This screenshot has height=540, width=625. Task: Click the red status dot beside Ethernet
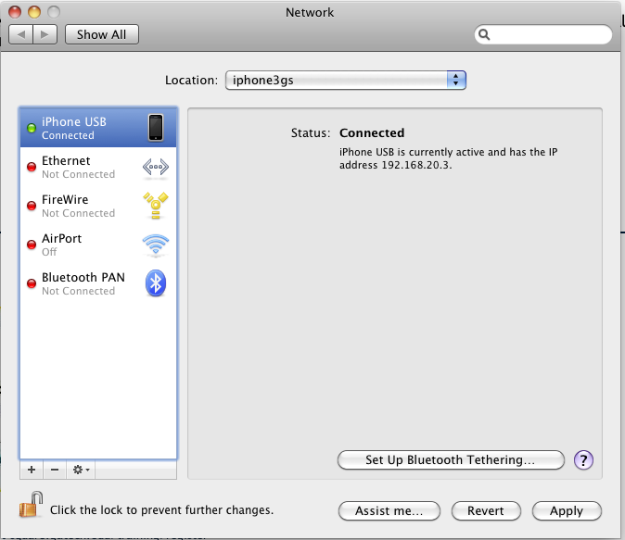(32, 167)
